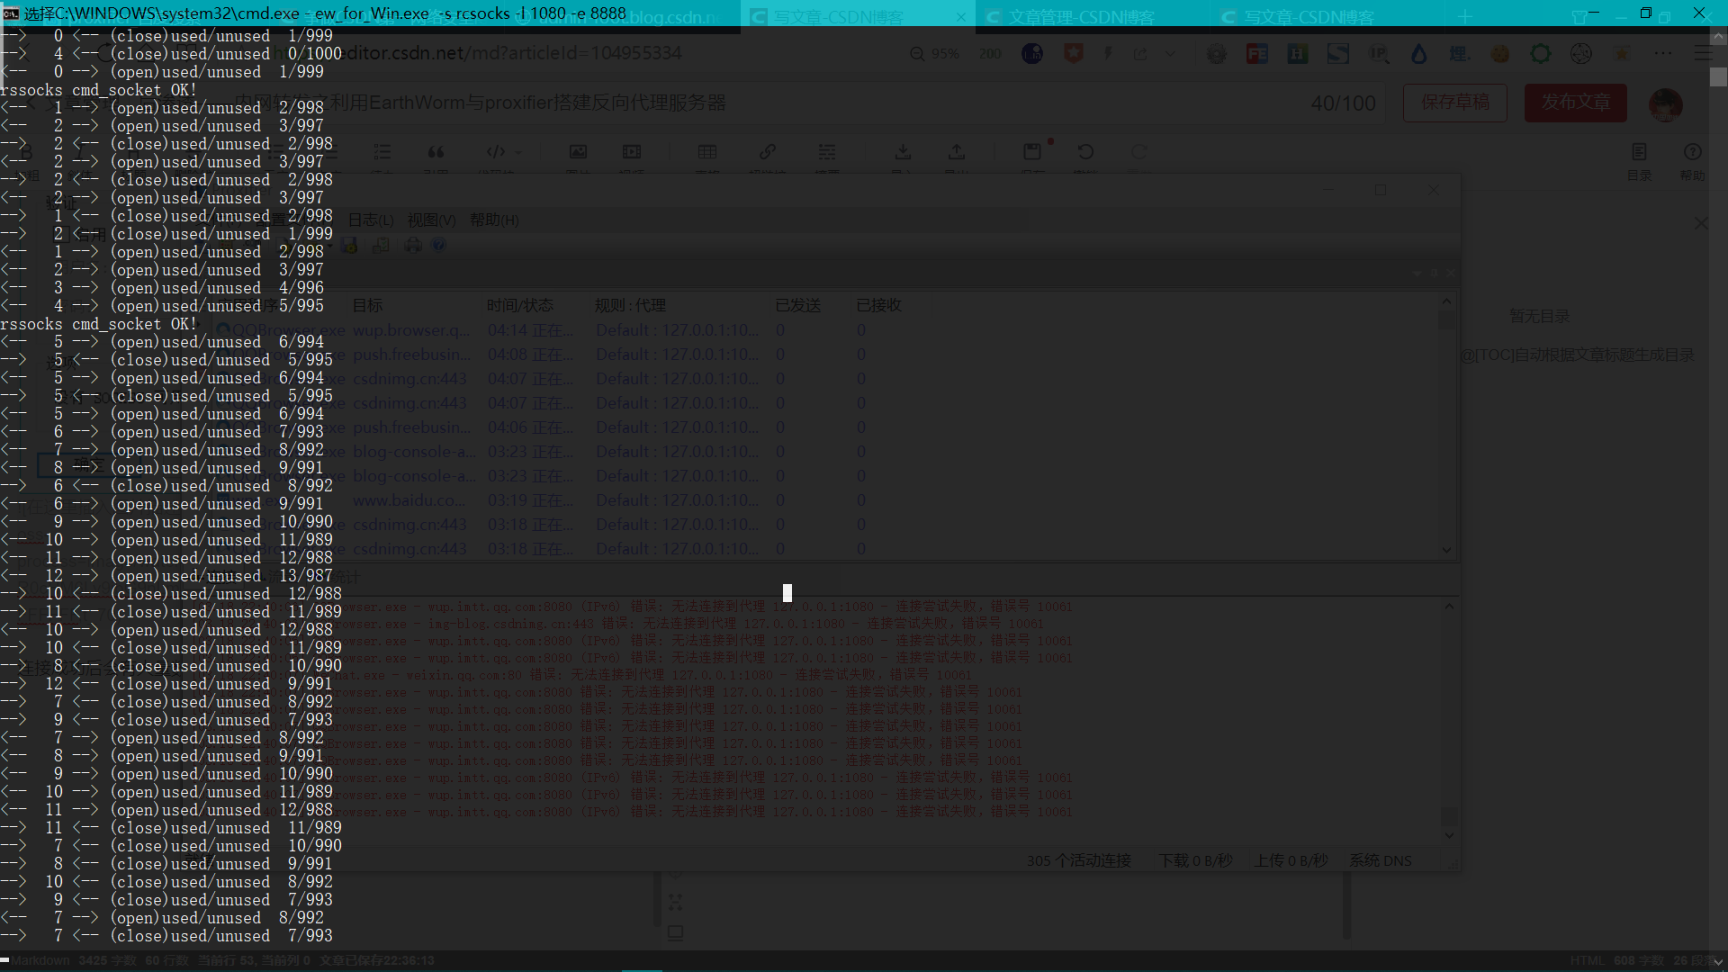
Task: Click the 保存草稿 save draft button
Action: [x=1455, y=103]
